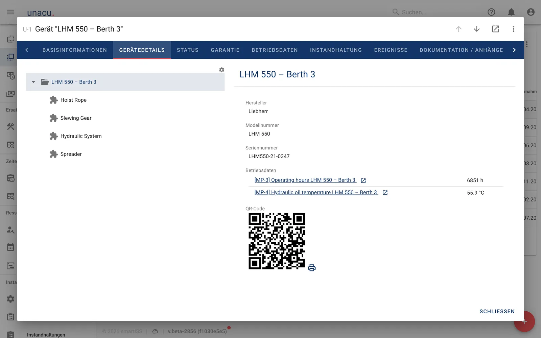Screen dimensions: 541x338
Task: Open the notifications bell
Action: pos(511,12)
